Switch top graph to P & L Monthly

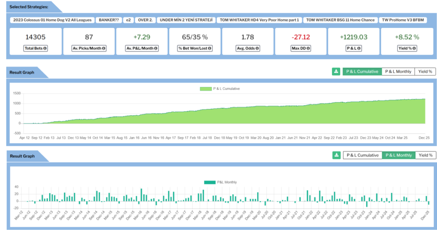[398, 71]
